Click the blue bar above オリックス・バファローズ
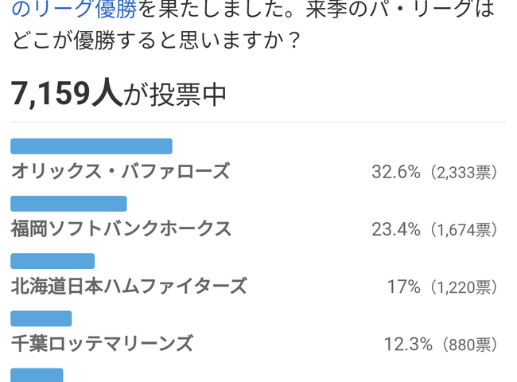This screenshot has width=517, height=382. (91, 146)
